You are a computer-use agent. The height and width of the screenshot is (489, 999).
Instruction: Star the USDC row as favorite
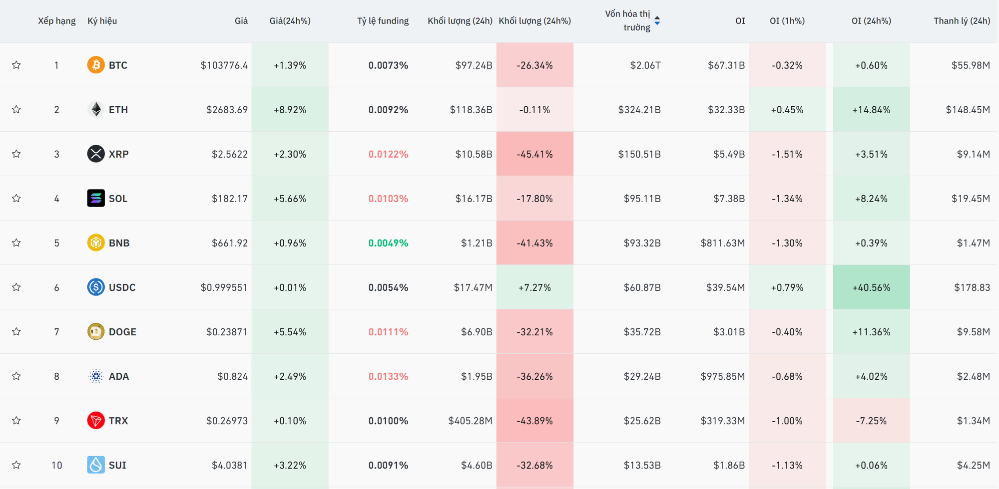tap(16, 287)
